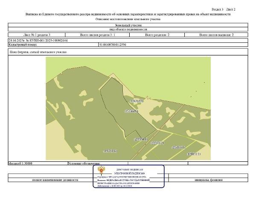Click the 'Всего листов выписки: 2' cell
Image resolution: width=256 pixels, height=198 pixels.
pyautogui.click(x=216, y=35)
